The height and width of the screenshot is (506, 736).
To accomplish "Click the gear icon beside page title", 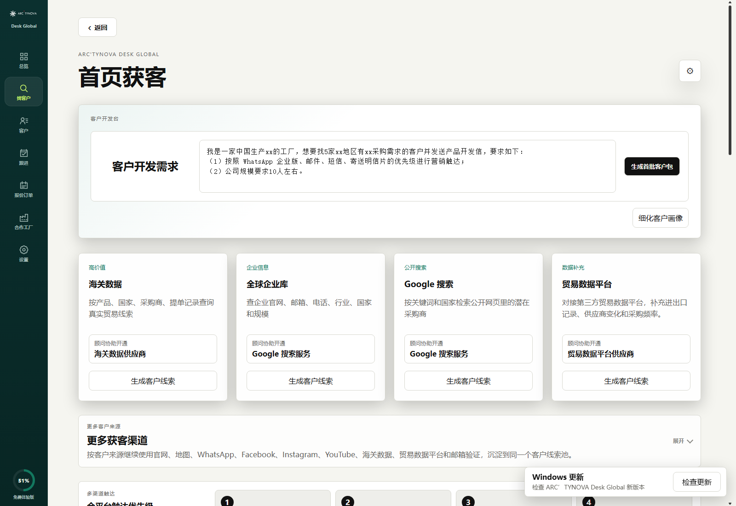I will pos(690,71).
